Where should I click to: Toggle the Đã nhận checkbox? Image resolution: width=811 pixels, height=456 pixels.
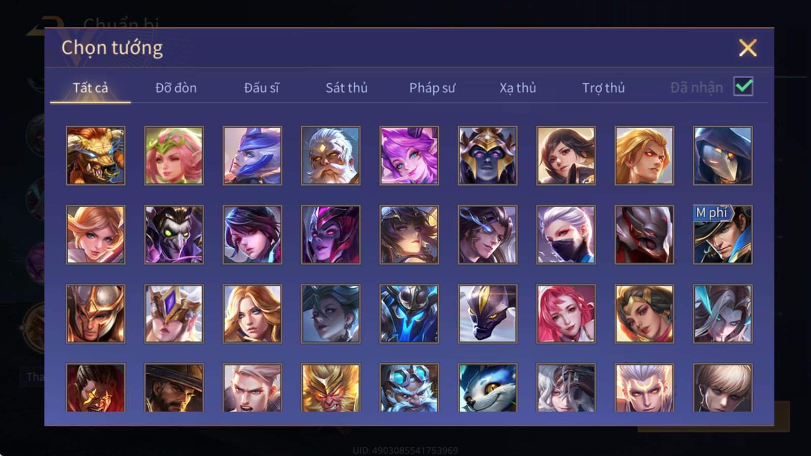tap(743, 87)
